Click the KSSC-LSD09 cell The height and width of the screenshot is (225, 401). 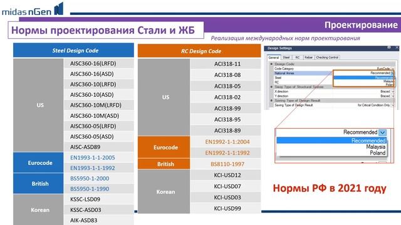pyautogui.click(x=99, y=199)
